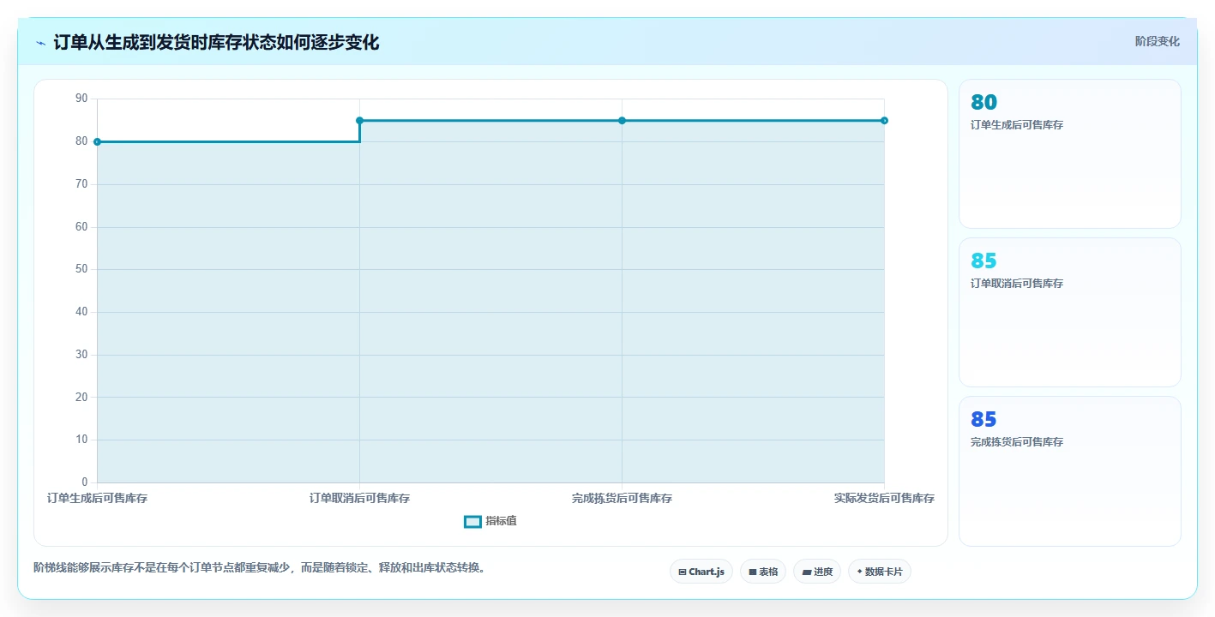Click the icon inside the 表格 chip

click(x=753, y=572)
